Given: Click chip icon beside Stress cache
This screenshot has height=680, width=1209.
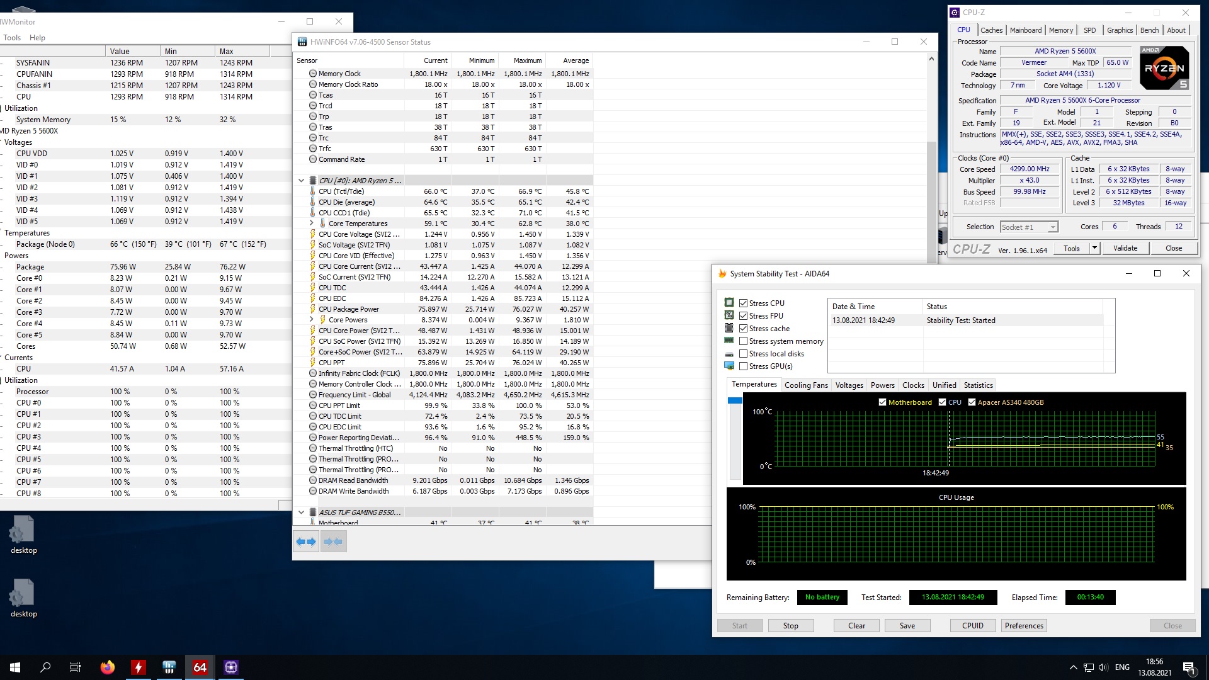Looking at the screenshot, I should pyautogui.click(x=729, y=328).
